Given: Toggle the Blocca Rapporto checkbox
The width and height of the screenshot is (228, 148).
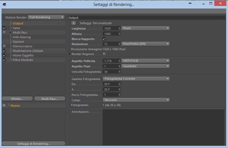Looking at the screenshot, I should 104,39.
